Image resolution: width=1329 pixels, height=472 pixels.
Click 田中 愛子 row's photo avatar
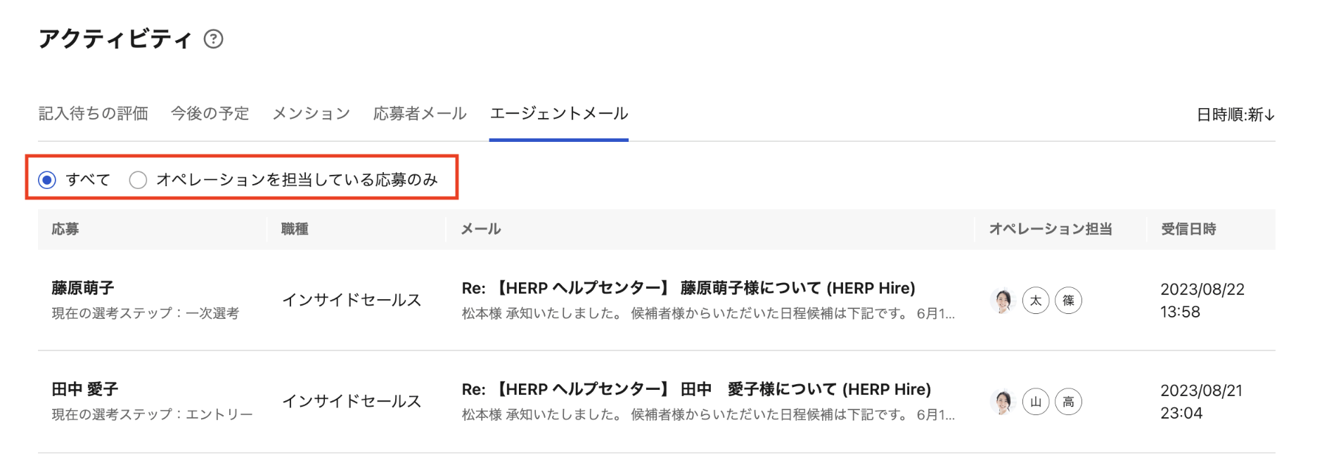pyautogui.click(x=1003, y=402)
